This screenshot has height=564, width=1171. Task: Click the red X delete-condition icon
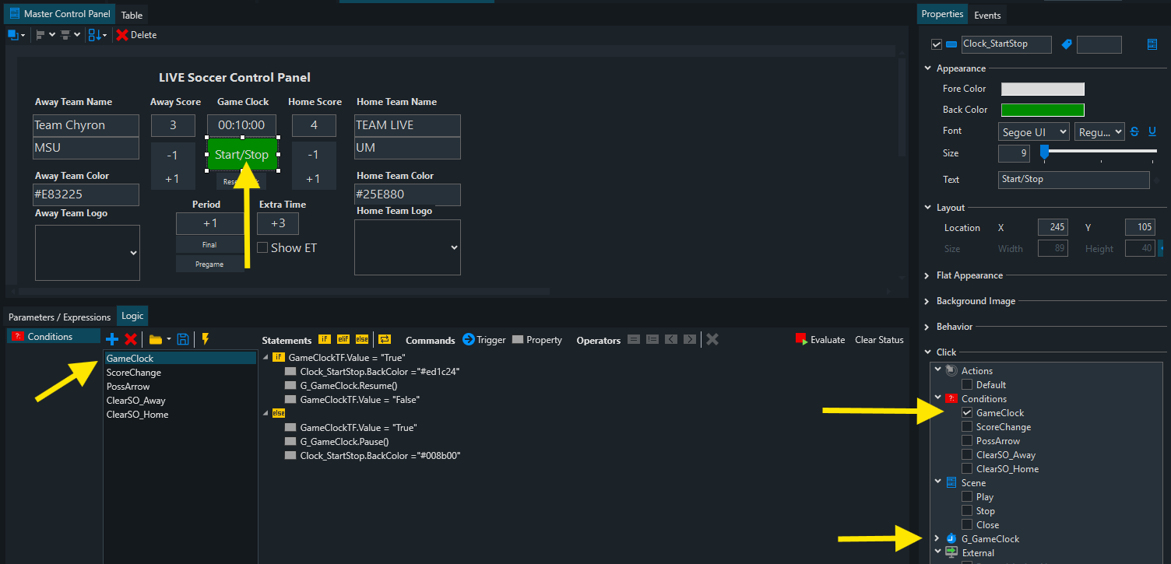coord(131,339)
